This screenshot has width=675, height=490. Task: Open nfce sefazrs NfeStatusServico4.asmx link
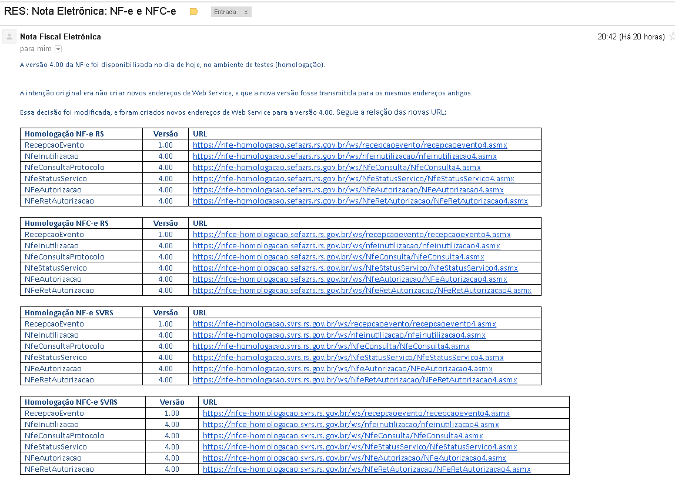coord(355,268)
